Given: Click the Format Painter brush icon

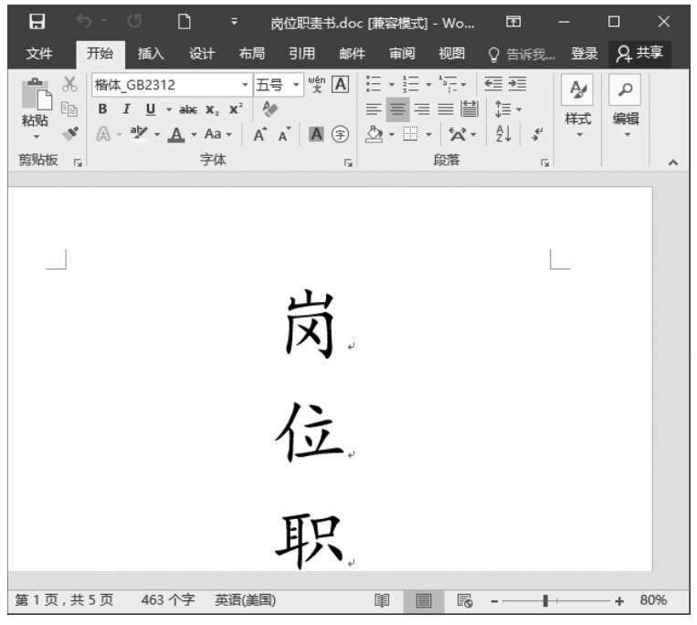Looking at the screenshot, I should (70, 133).
